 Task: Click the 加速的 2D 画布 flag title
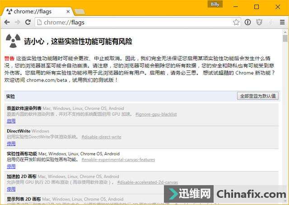[x=22, y=177]
